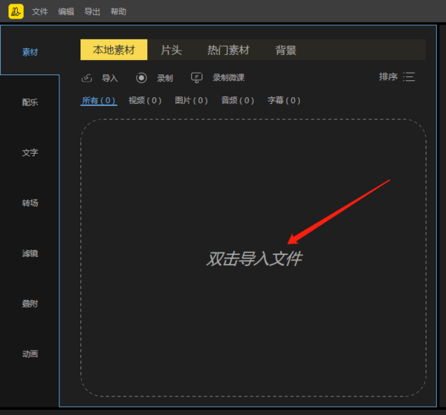The width and height of the screenshot is (446, 415).
Task: Open the 导出 menu
Action: 92,12
